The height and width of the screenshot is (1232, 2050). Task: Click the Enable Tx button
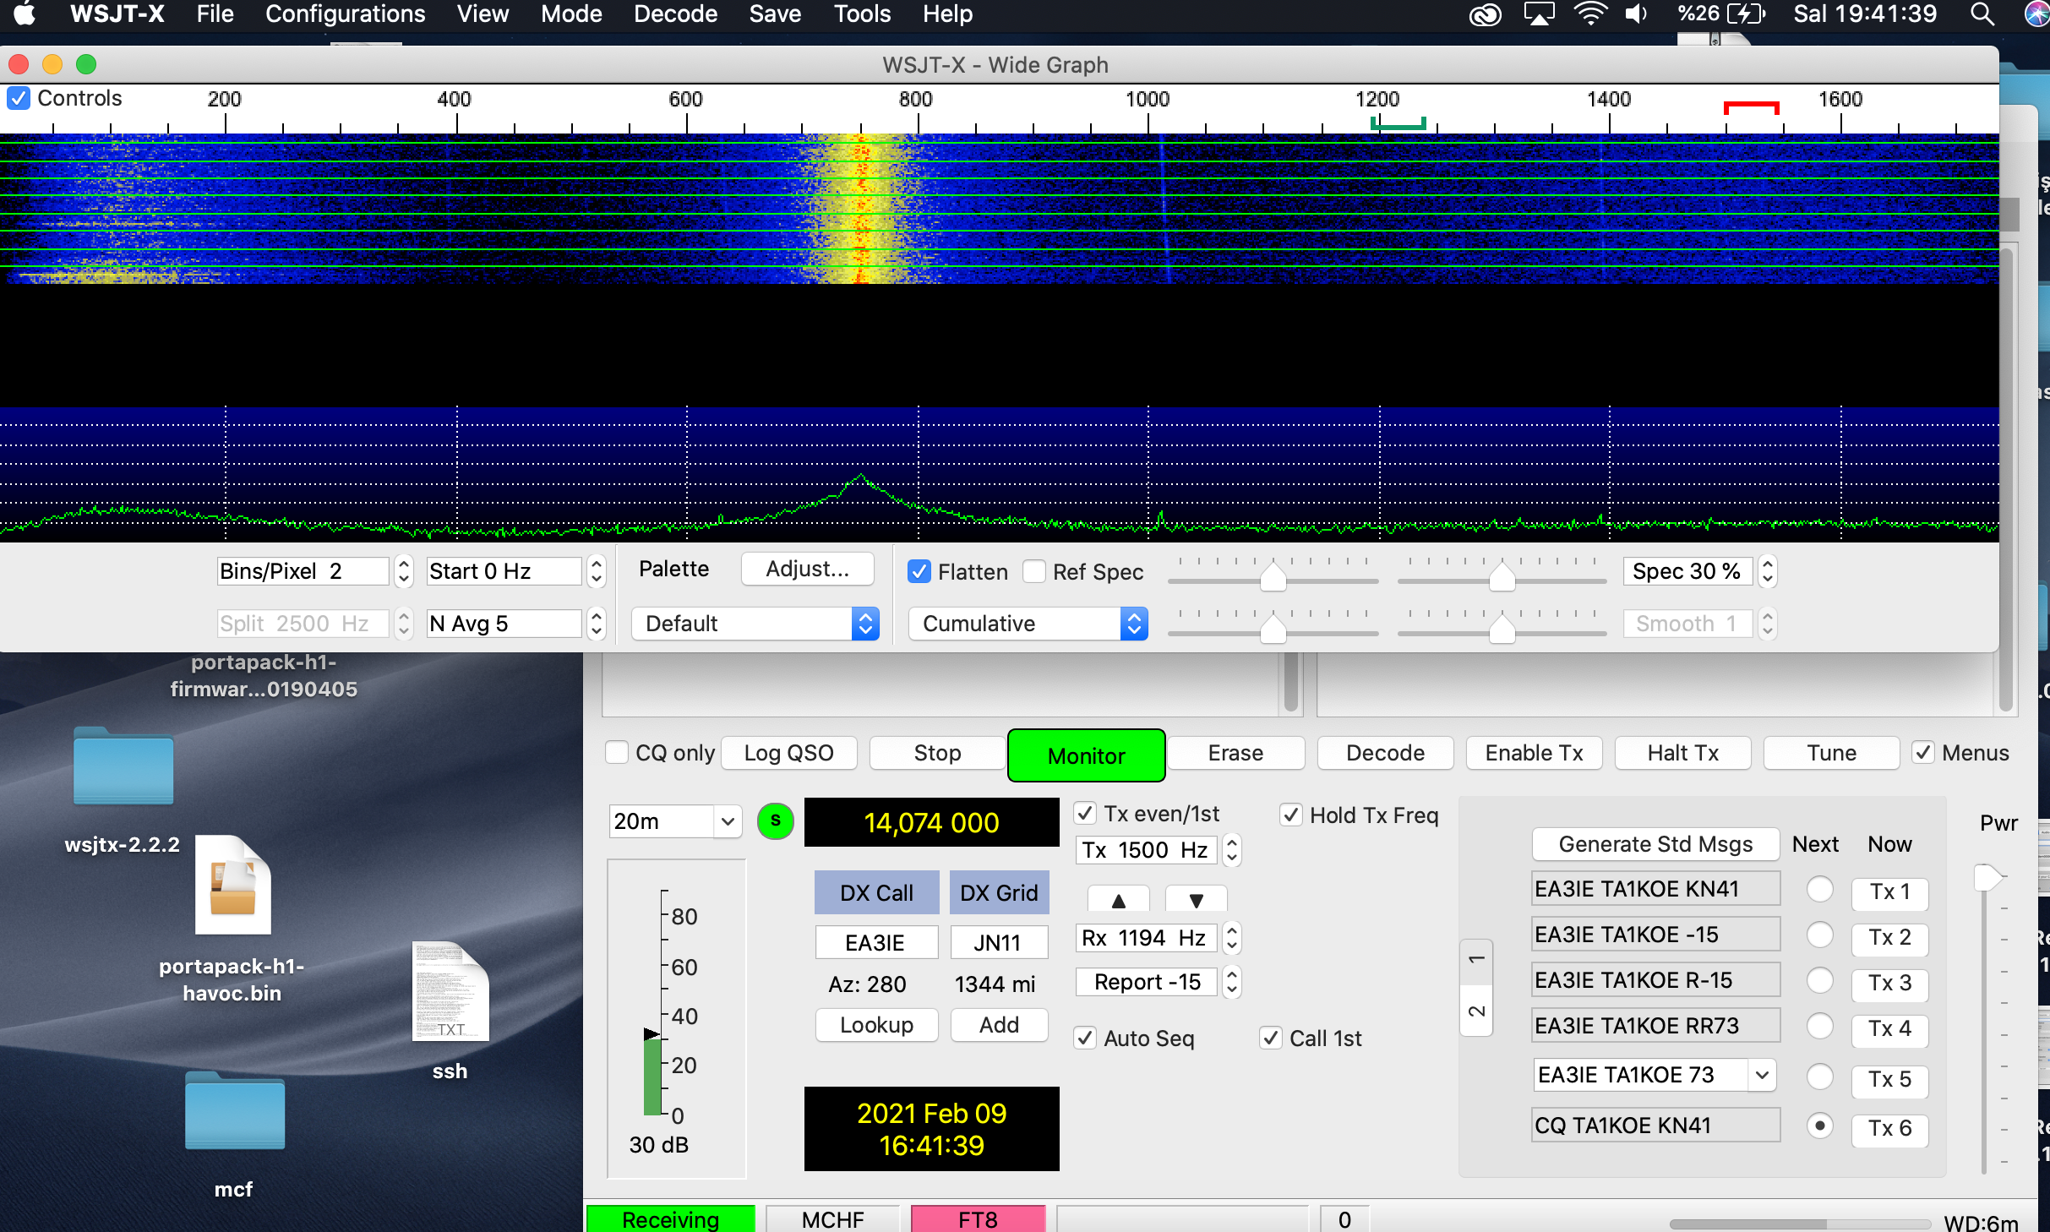[1534, 753]
